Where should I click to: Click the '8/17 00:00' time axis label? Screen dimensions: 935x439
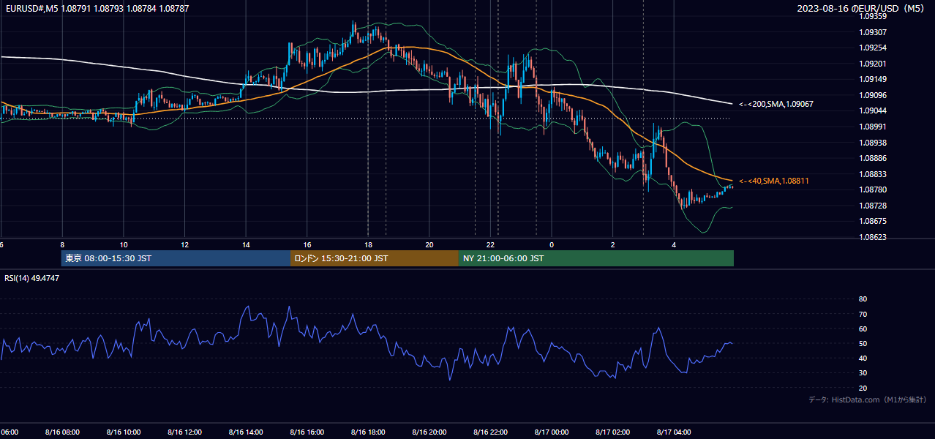(x=552, y=432)
